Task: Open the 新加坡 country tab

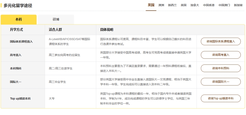Action: (238, 5)
